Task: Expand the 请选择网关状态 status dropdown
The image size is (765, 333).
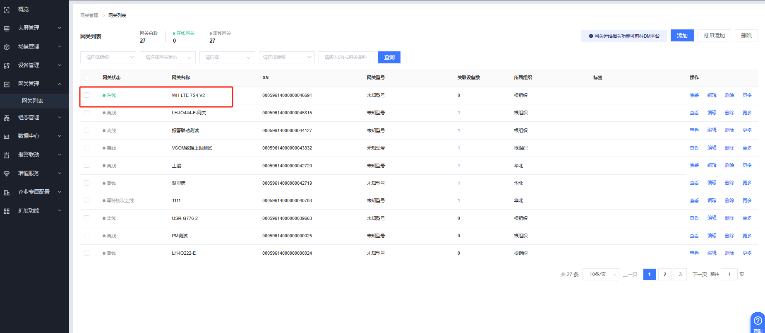Action: [x=168, y=57]
